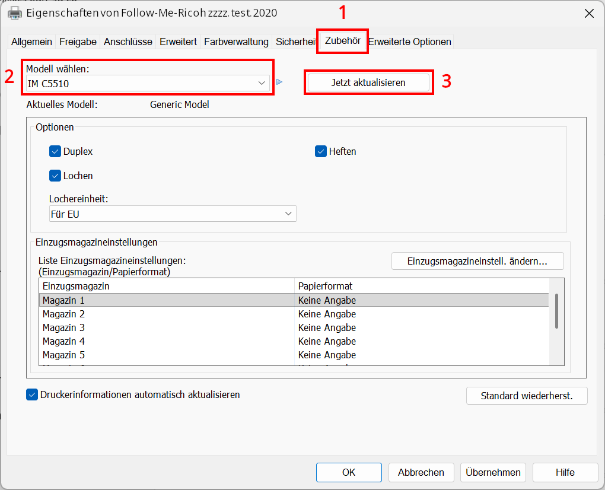The image size is (605, 490).
Task: Open the Freigabe tab
Action: [x=78, y=42]
